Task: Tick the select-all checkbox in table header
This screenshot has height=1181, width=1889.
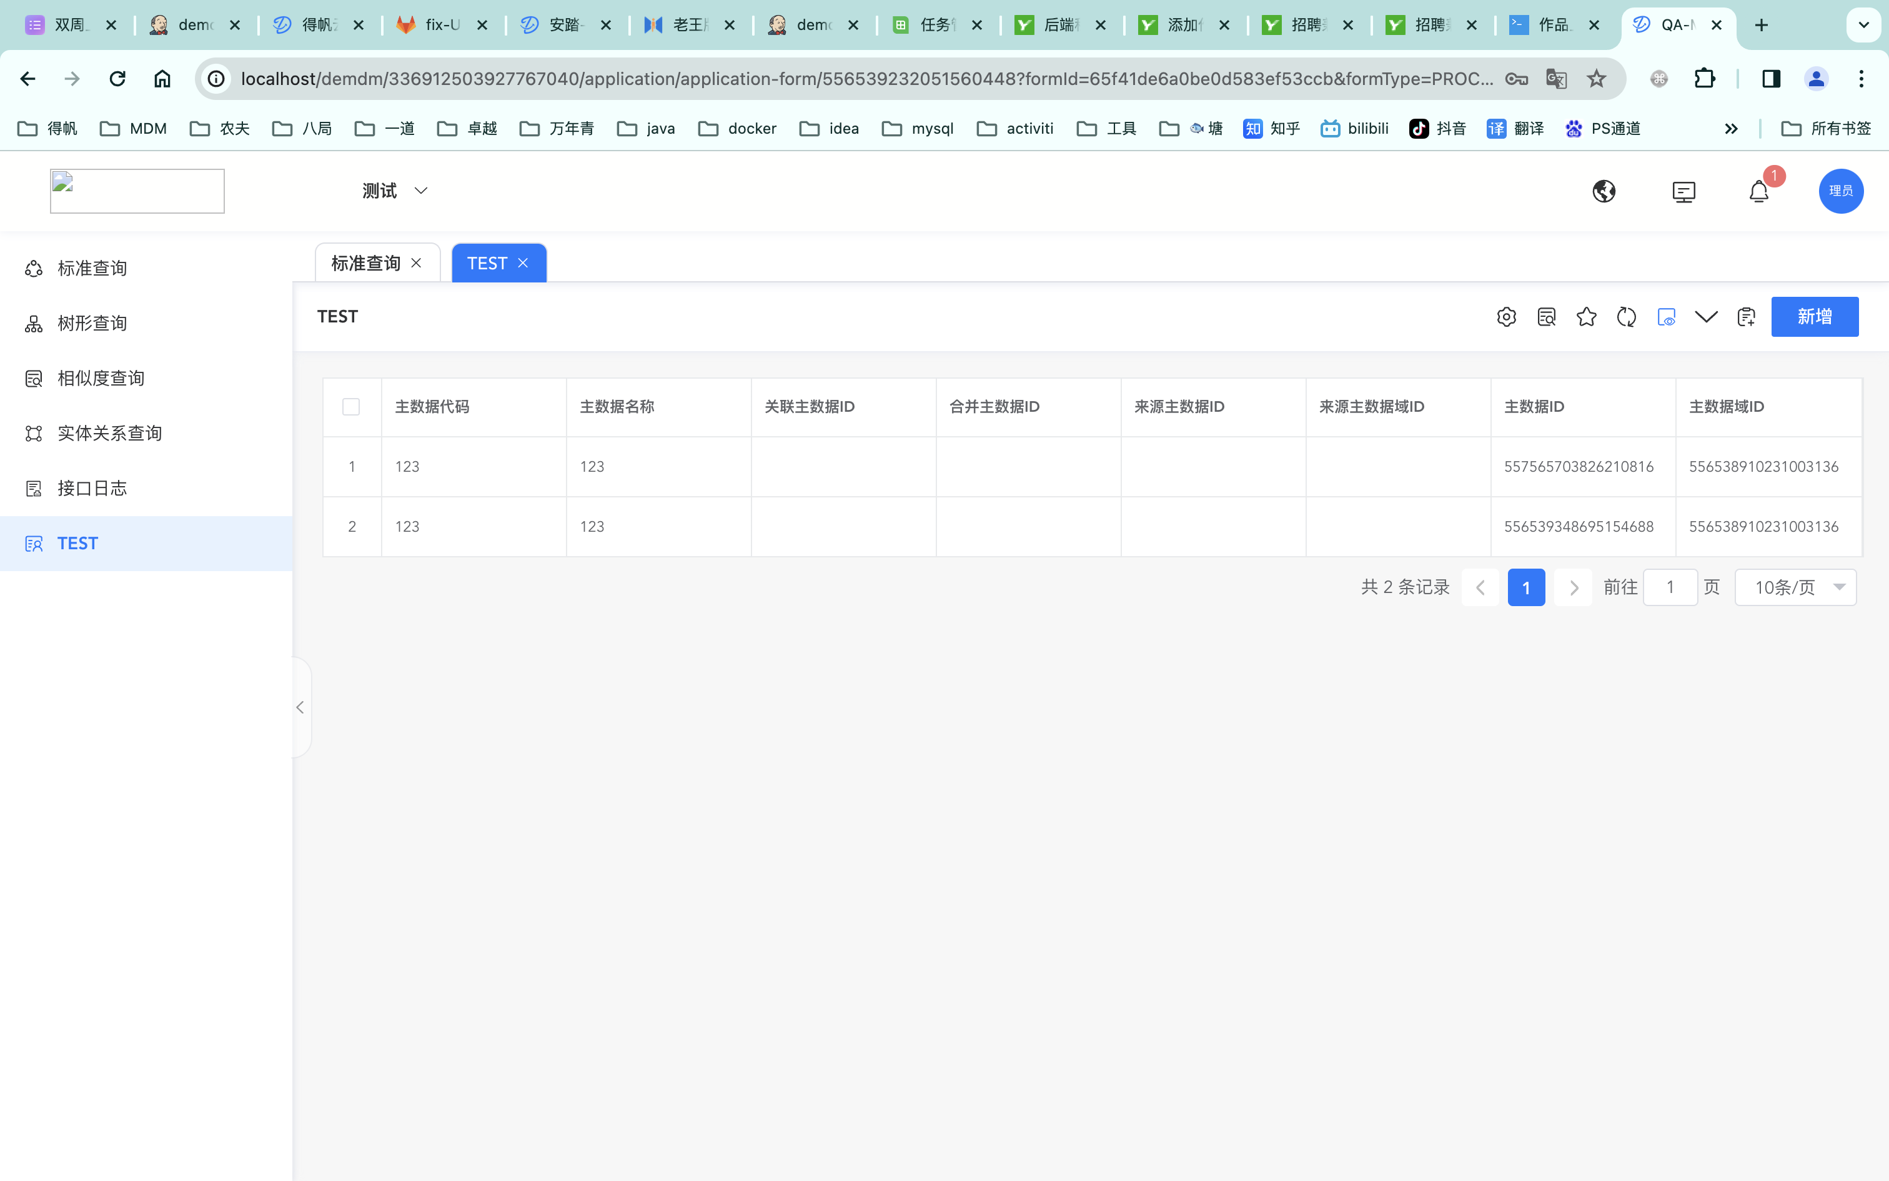Action: (x=351, y=407)
